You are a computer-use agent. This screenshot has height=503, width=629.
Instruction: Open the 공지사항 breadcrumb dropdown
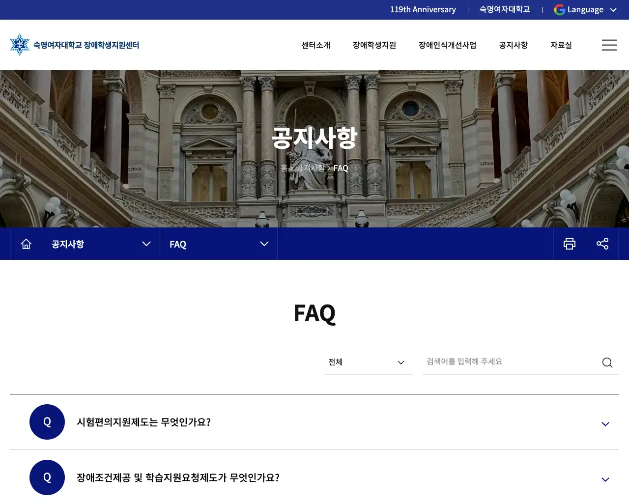(x=101, y=244)
